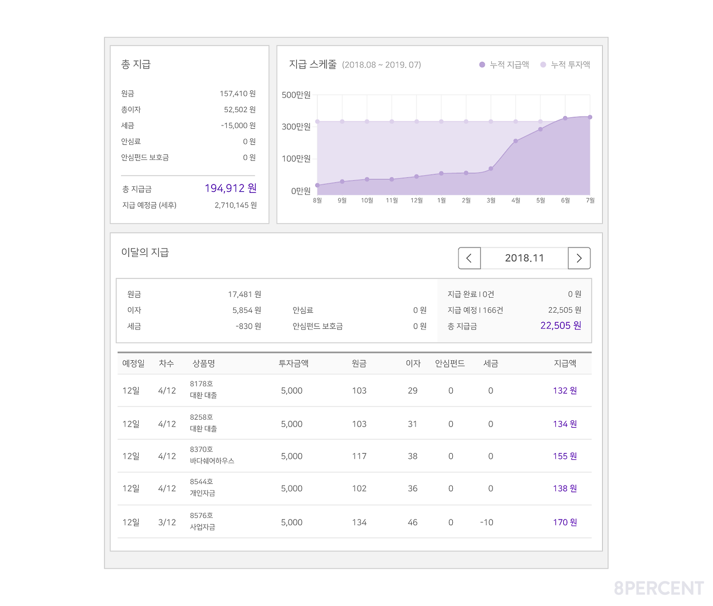Click the 155 원 payment amount
This screenshot has height=606, width=713.
click(x=565, y=456)
